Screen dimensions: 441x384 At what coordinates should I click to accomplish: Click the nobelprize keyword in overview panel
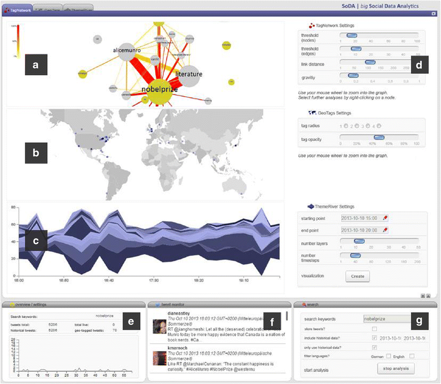click(x=104, y=316)
